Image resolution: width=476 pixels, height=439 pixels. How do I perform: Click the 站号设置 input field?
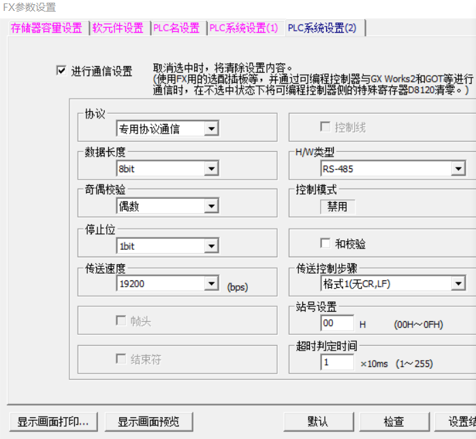point(337,324)
